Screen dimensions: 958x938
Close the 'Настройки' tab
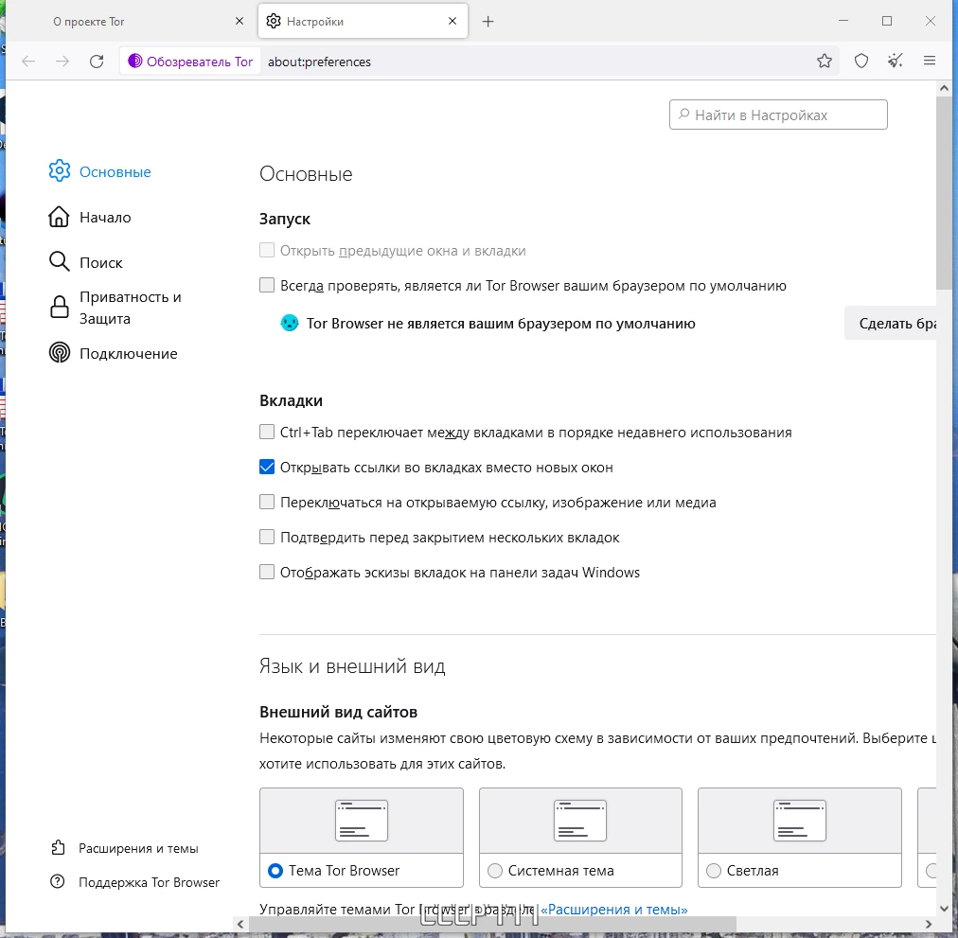(452, 22)
